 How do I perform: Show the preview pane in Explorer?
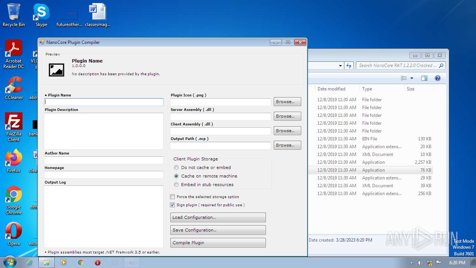coord(424,78)
